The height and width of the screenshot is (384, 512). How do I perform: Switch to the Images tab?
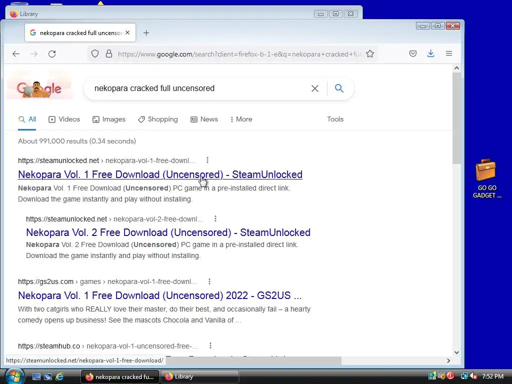108,119
